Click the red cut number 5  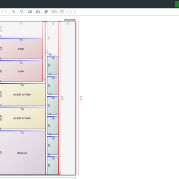[44, 79]
